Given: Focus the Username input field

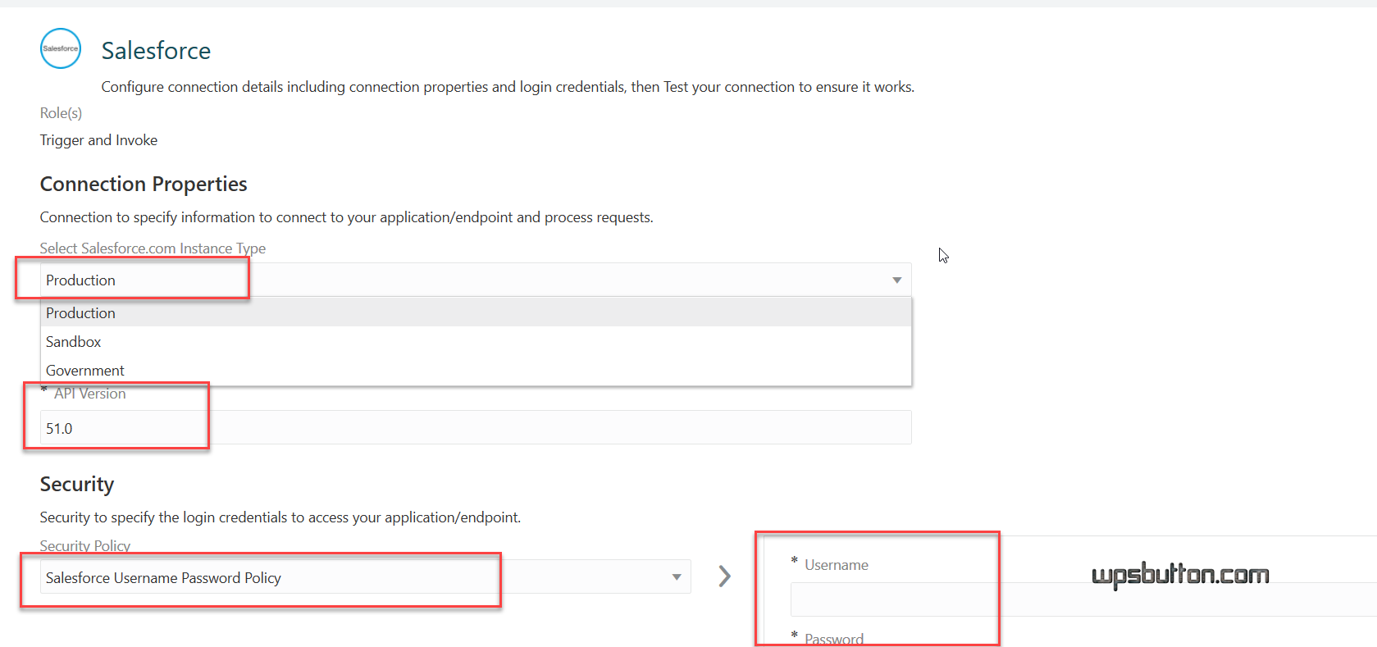Looking at the screenshot, I should (1083, 599).
